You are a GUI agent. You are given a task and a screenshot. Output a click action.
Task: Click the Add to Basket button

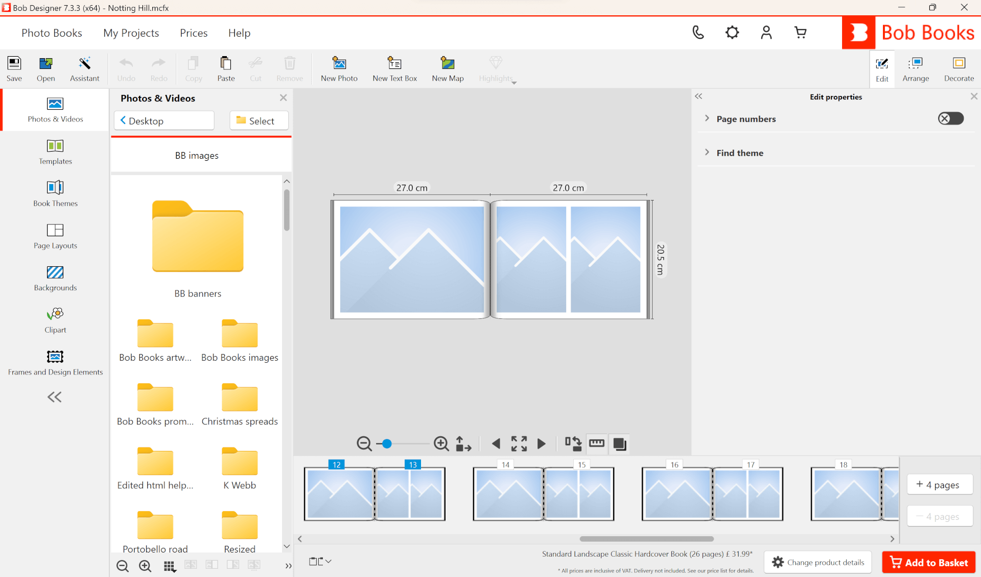coord(928,562)
